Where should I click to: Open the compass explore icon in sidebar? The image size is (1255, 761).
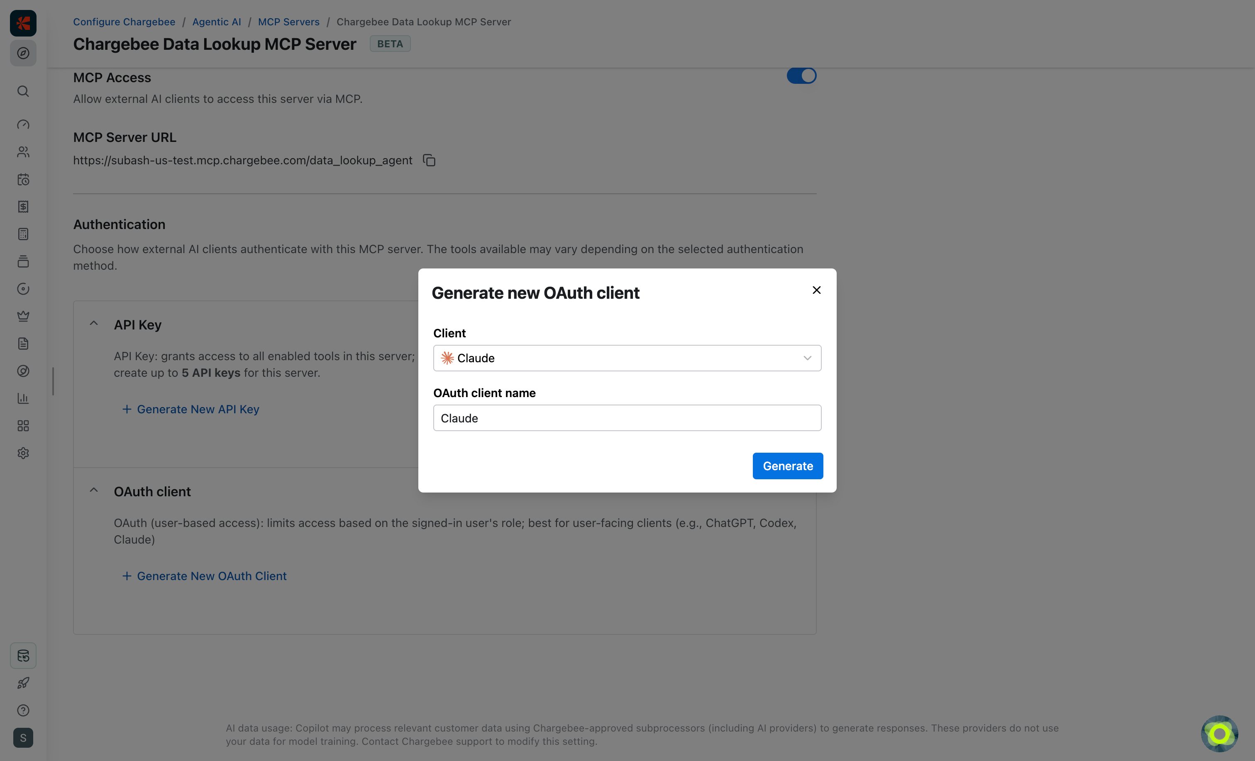[23, 53]
